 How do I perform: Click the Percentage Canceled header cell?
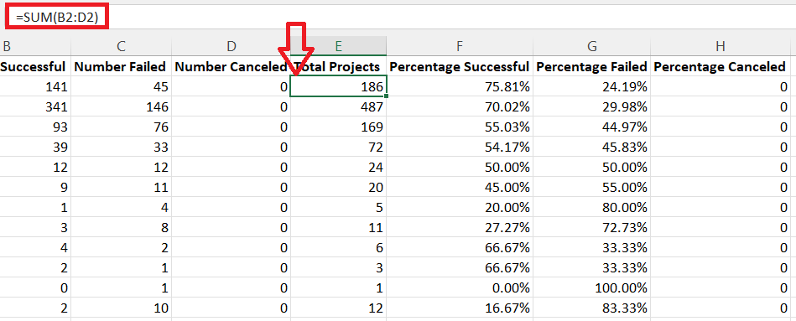click(721, 66)
